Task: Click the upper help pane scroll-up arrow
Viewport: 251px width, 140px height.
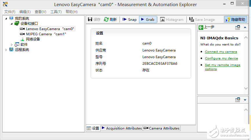Action: (x=246, y=38)
